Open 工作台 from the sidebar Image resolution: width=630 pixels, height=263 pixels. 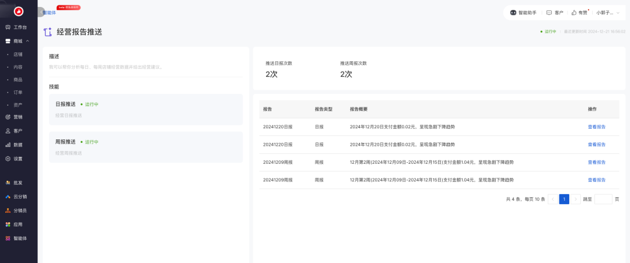pos(20,27)
